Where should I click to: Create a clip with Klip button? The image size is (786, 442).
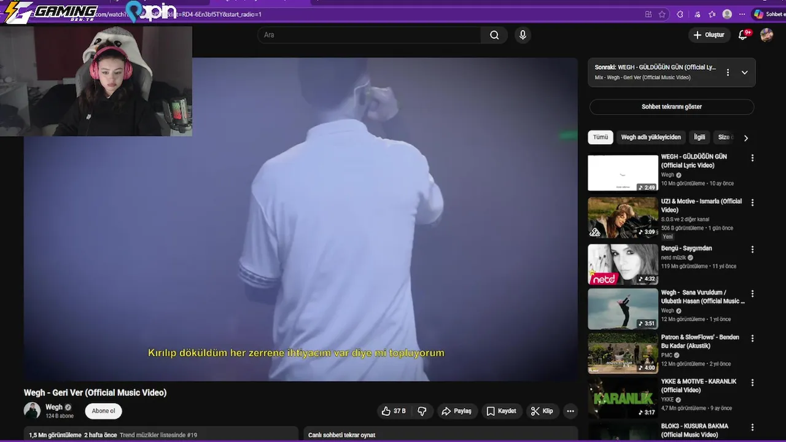click(x=542, y=411)
